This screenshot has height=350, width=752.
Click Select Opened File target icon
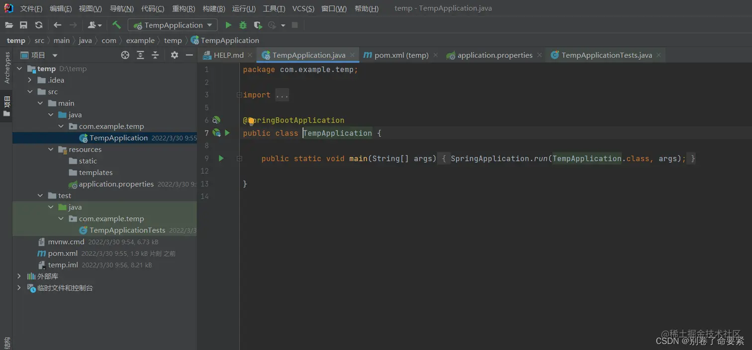pyautogui.click(x=125, y=55)
